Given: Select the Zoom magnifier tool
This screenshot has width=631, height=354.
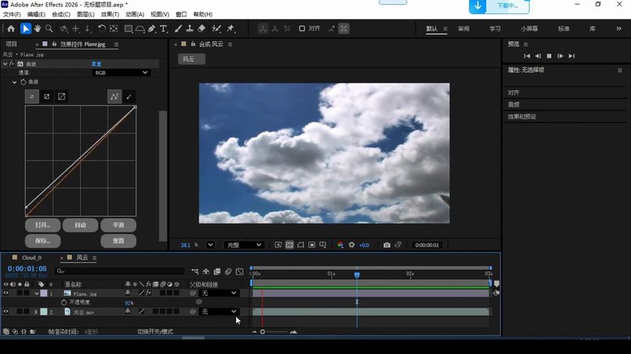Looking at the screenshot, I should click(x=49, y=28).
